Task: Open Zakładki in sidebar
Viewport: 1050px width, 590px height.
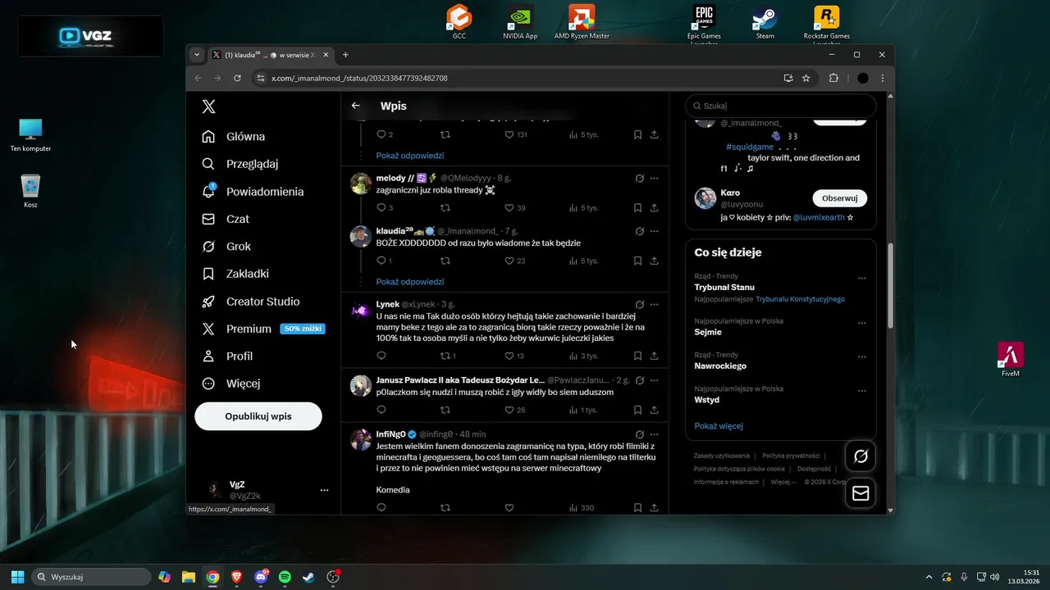Action: coord(235,274)
